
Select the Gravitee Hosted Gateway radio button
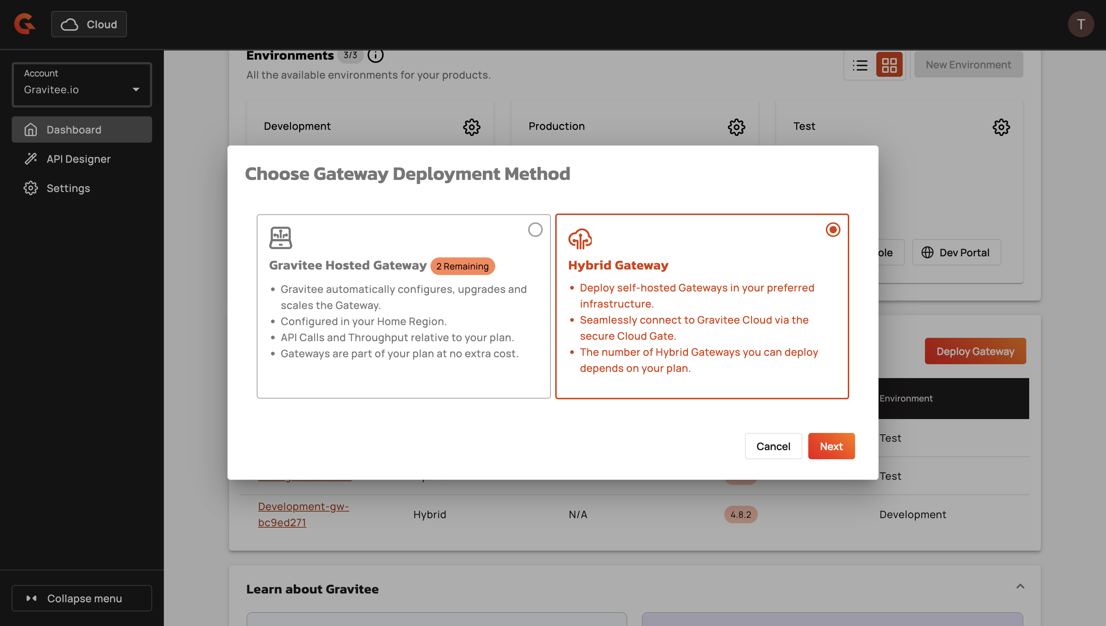click(535, 230)
